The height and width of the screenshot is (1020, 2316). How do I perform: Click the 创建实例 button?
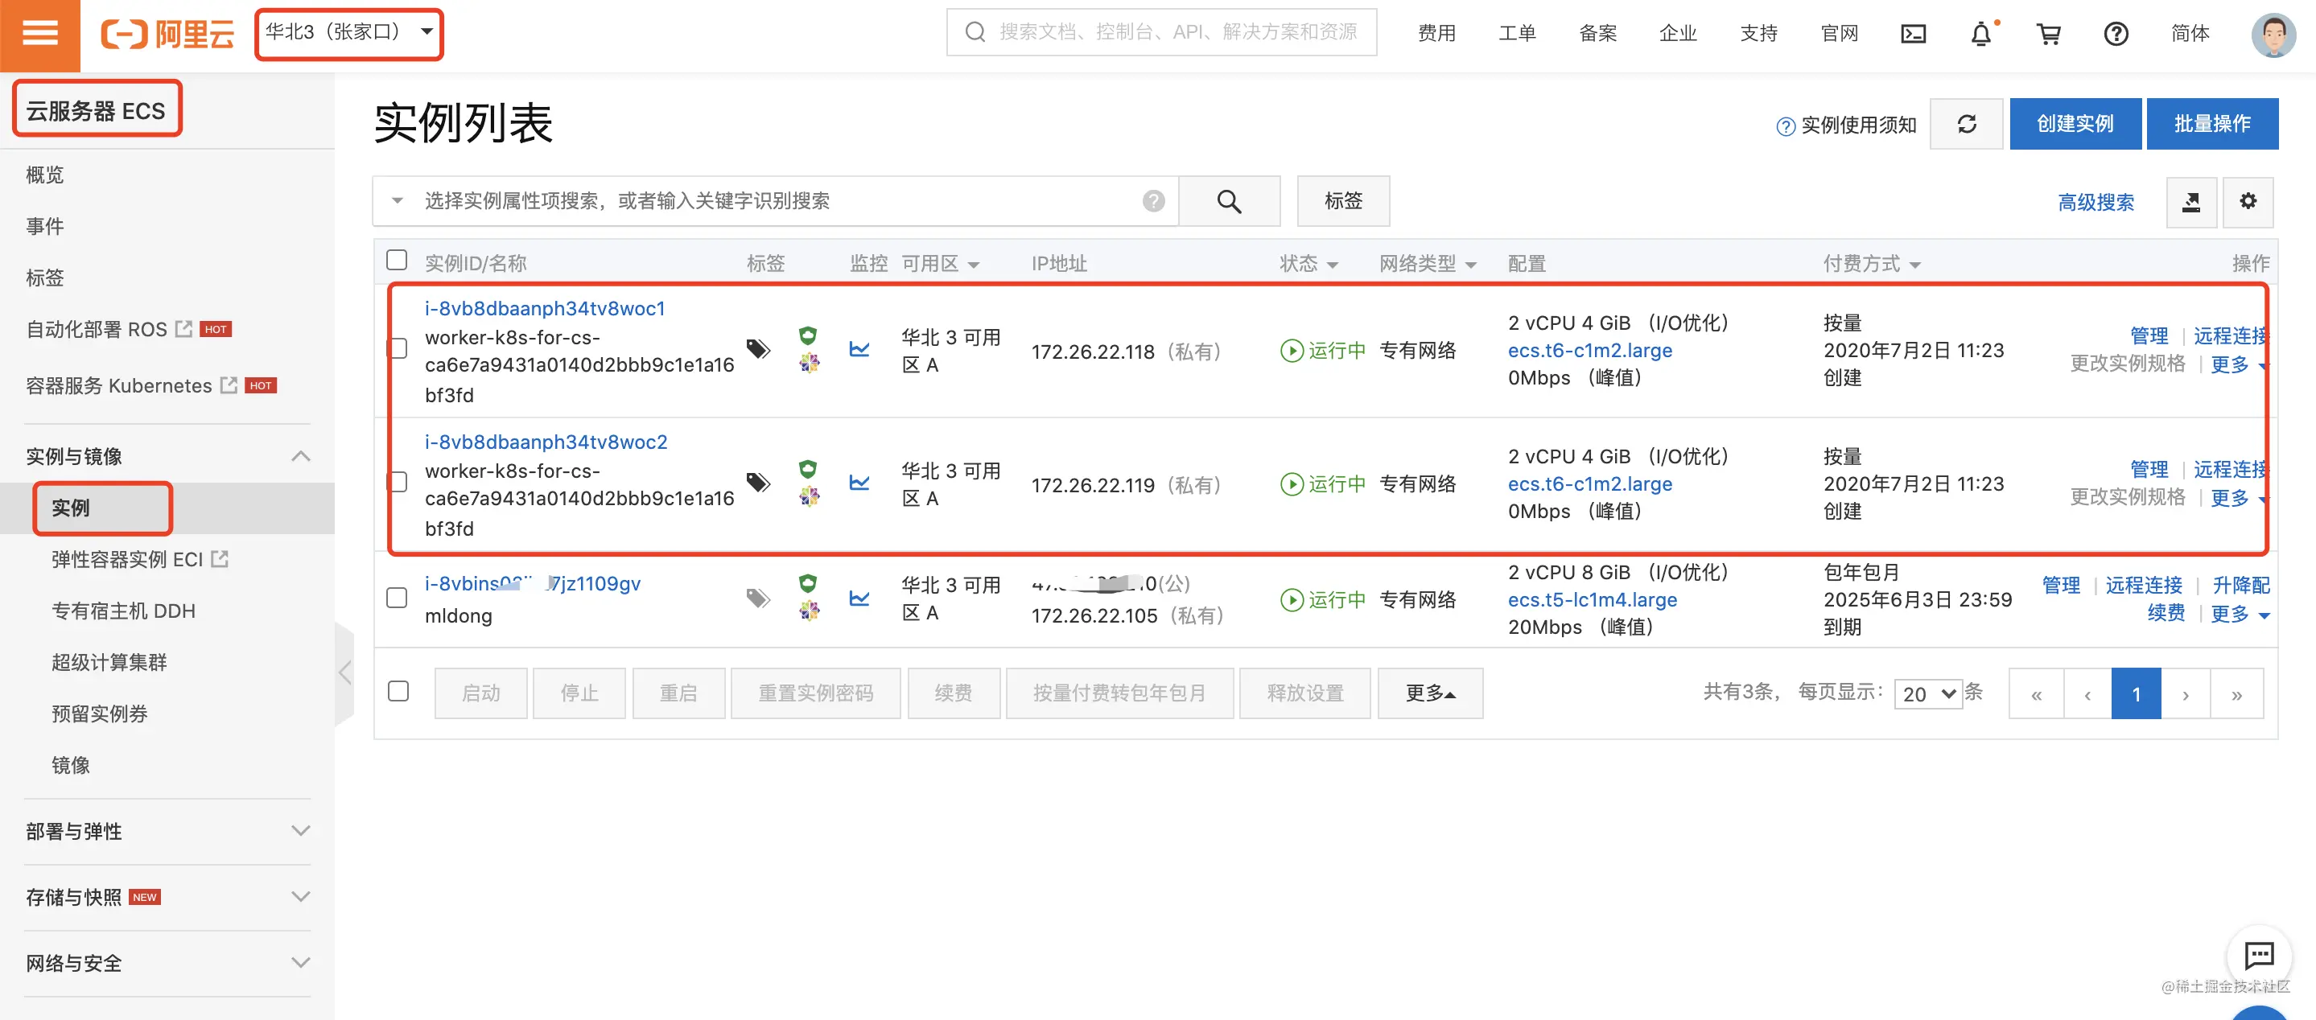(2075, 124)
